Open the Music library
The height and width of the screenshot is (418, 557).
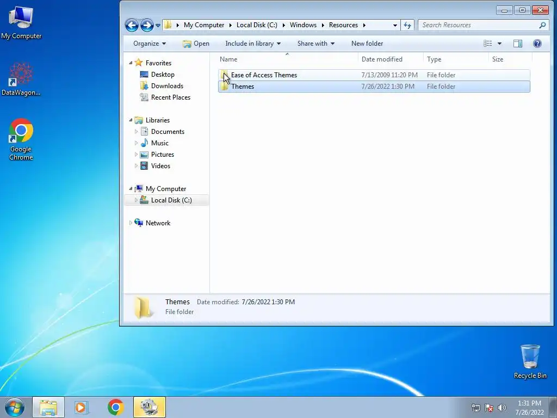(159, 143)
